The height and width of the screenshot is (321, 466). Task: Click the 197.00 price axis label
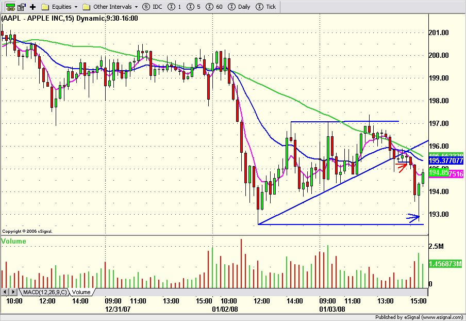pyautogui.click(x=439, y=123)
